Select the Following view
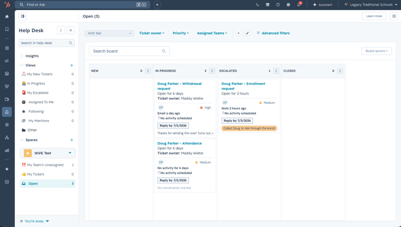The image size is (401, 227). [47, 112]
